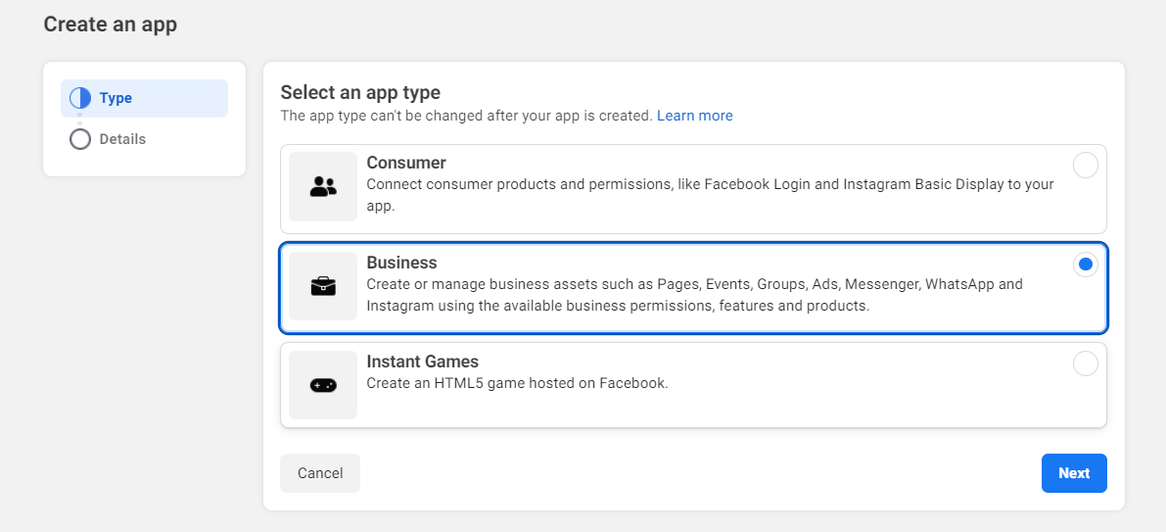1166x532 pixels.
Task: Click the Consumer option title
Action: (406, 163)
